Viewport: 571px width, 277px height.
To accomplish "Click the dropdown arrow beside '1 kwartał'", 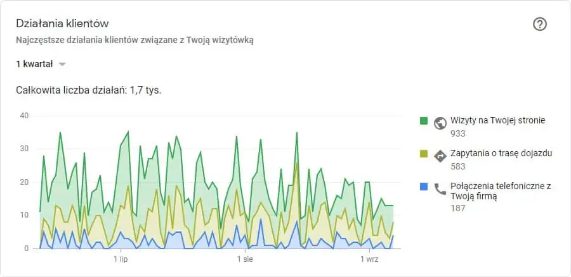I will pyautogui.click(x=62, y=65).
